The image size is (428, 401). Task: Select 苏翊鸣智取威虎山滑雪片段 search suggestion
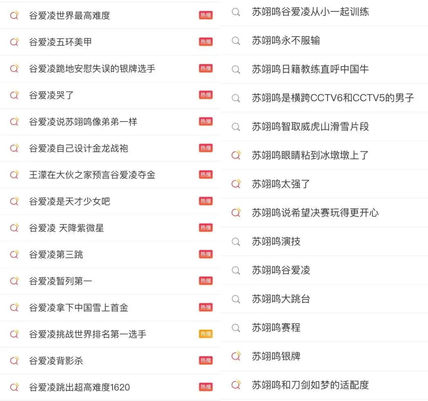point(310,126)
